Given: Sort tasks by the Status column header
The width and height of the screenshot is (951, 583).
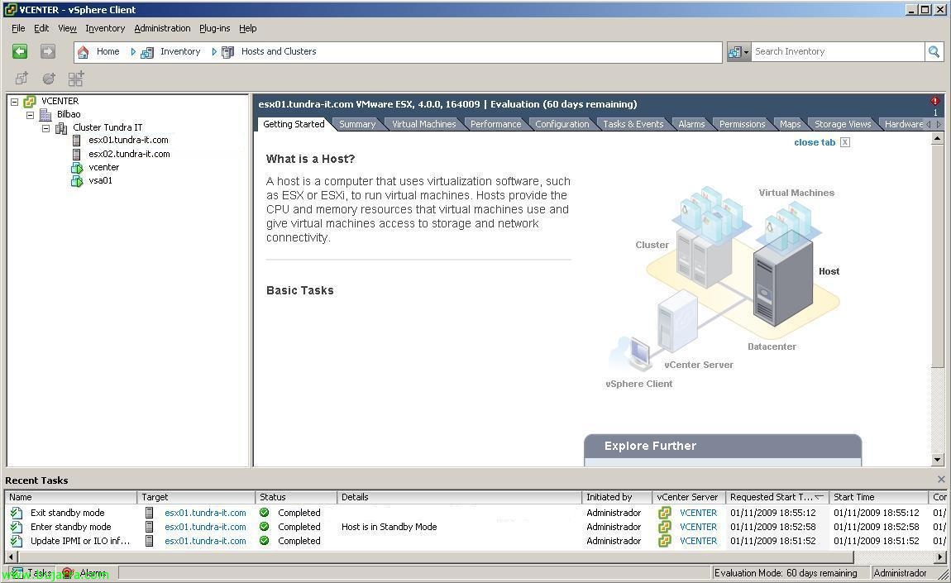Looking at the screenshot, I should point(296,497).
